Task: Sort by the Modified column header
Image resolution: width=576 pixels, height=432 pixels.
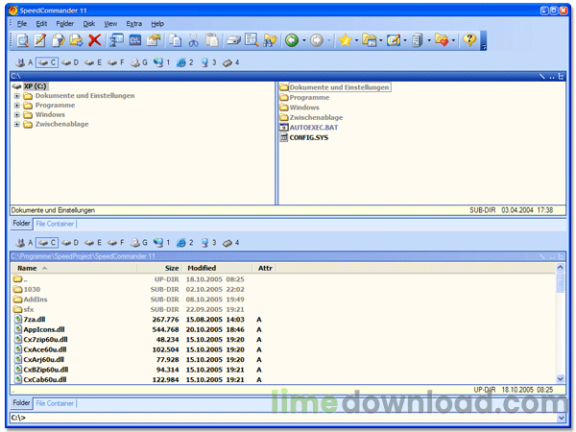Action: click(217, 268)
